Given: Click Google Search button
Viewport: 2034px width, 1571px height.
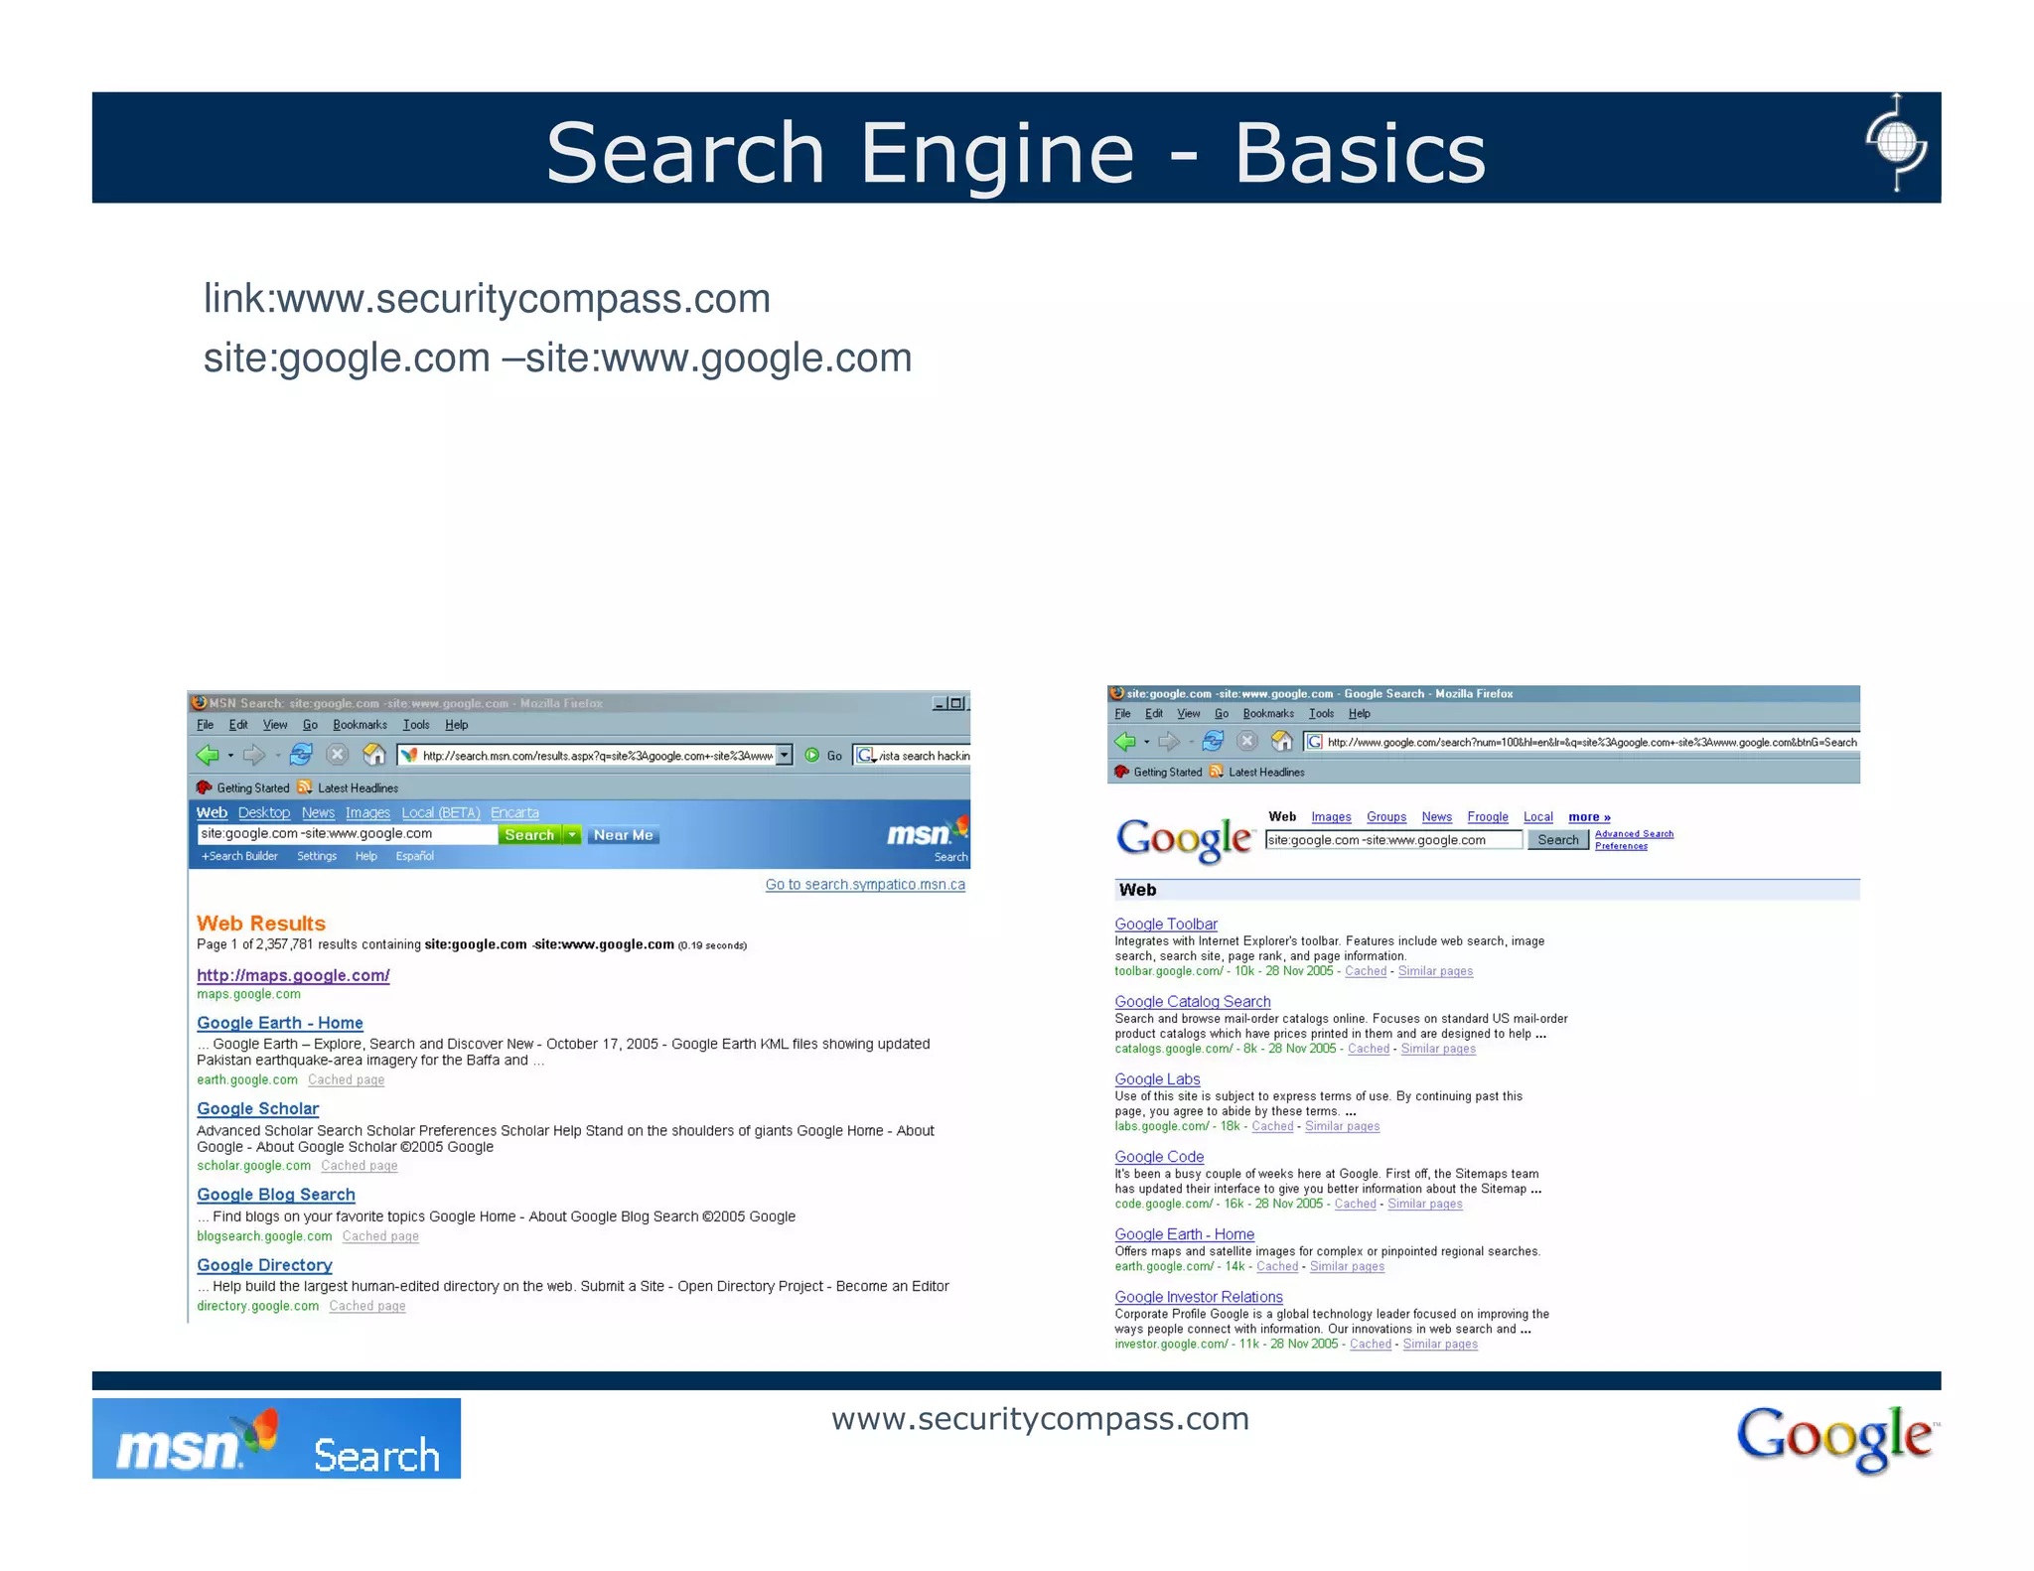Looking at the screenshot, I should pyautogui.click(x=1558, y=840).
